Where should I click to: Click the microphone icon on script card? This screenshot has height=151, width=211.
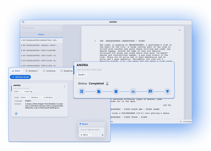point(16,113)
